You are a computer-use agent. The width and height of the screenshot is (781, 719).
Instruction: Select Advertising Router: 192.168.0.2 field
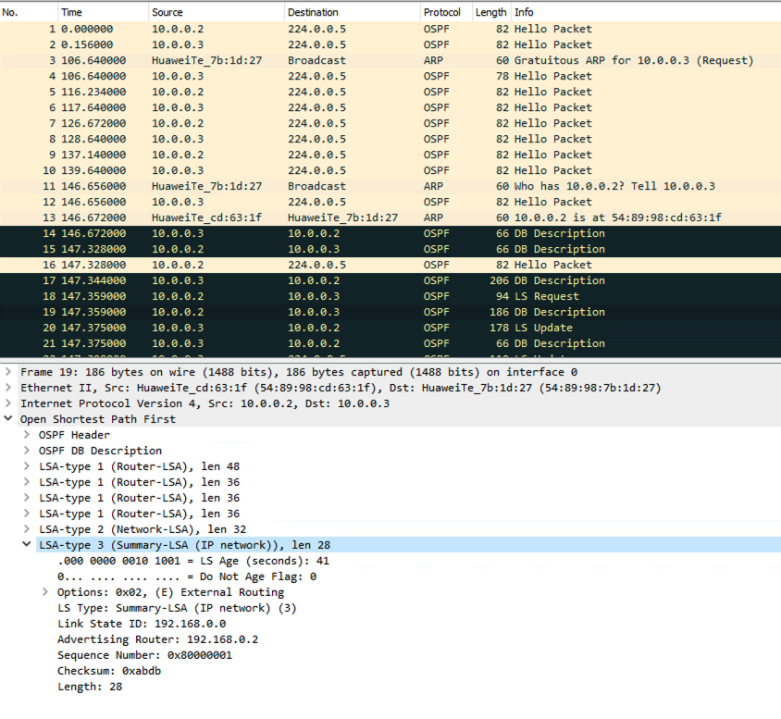tap(158, 639)
